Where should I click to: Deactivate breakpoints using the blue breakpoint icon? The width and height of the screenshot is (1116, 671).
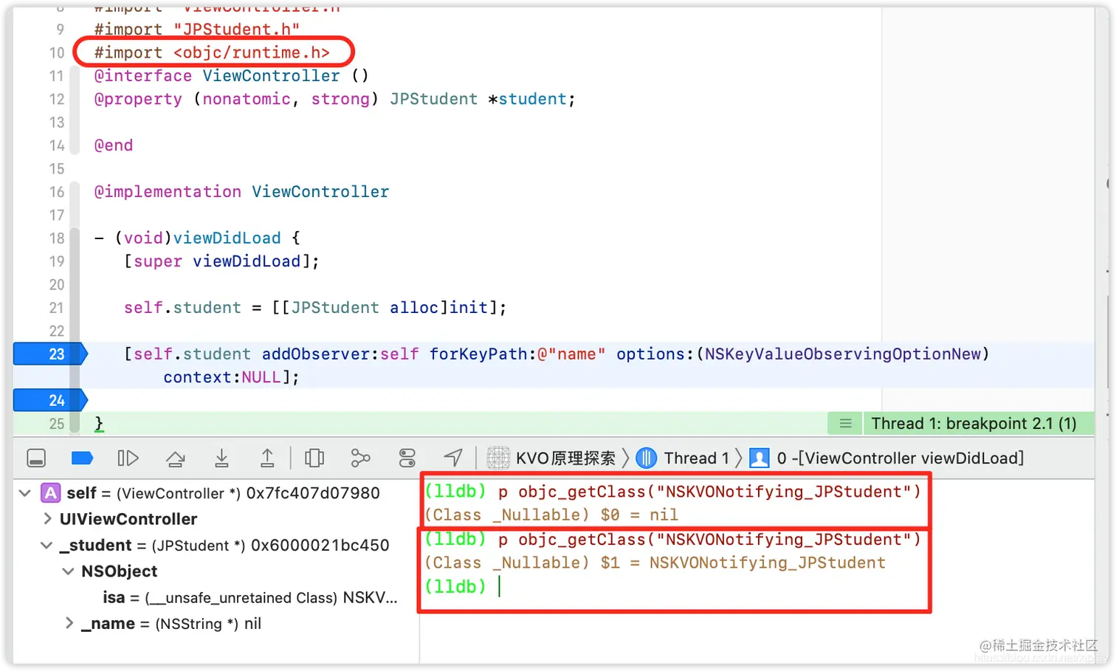click(x=82, y=458)
